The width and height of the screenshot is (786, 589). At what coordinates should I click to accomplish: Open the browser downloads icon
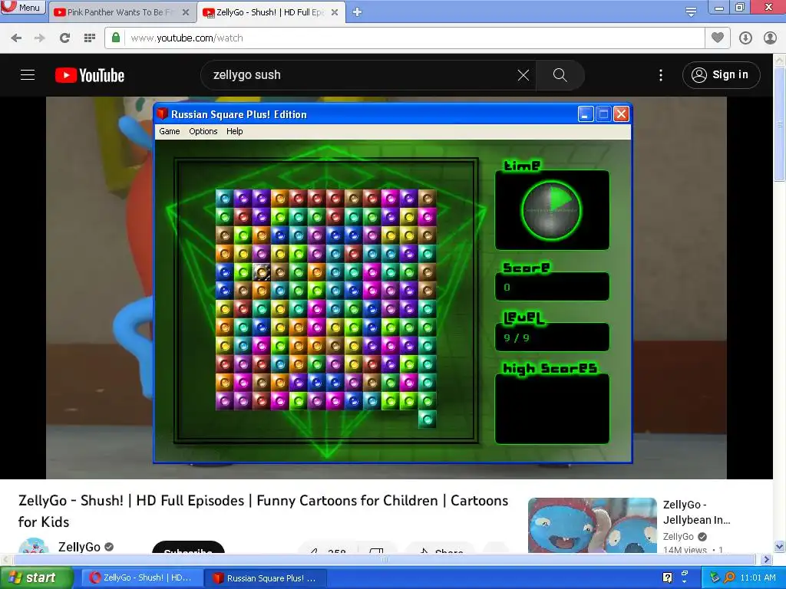tap(745, 38)
